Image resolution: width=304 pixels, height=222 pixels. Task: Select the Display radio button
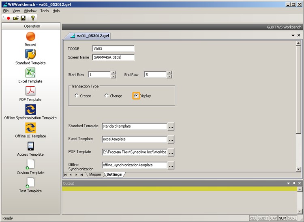coord(136,96)
